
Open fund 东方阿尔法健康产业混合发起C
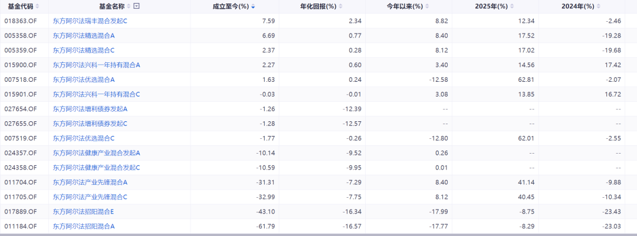(96, 168)
